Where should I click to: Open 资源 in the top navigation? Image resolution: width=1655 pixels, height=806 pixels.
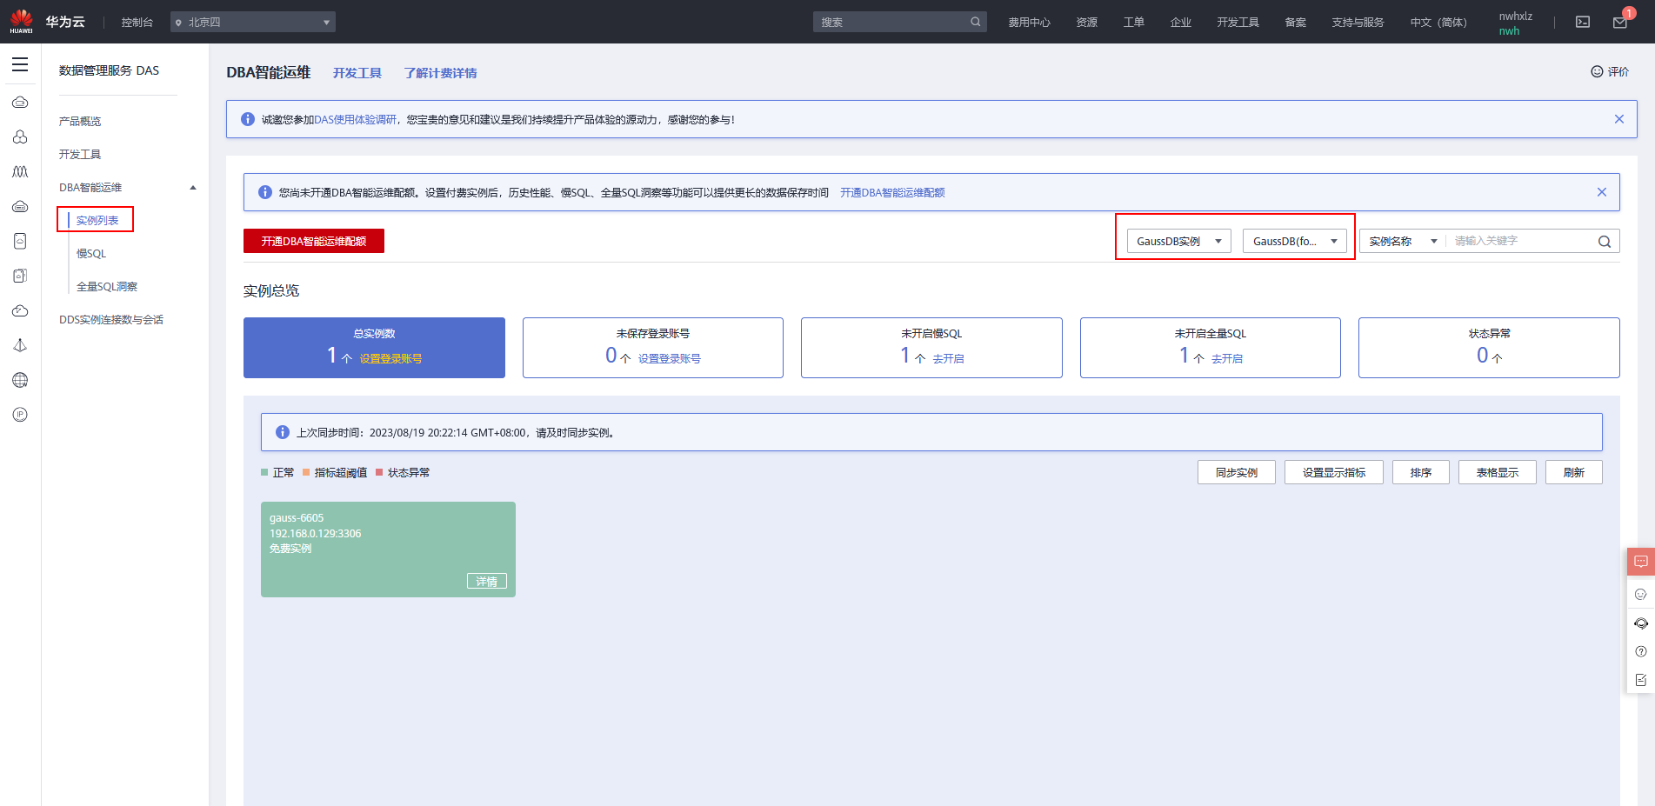(x=1087, y=23)
